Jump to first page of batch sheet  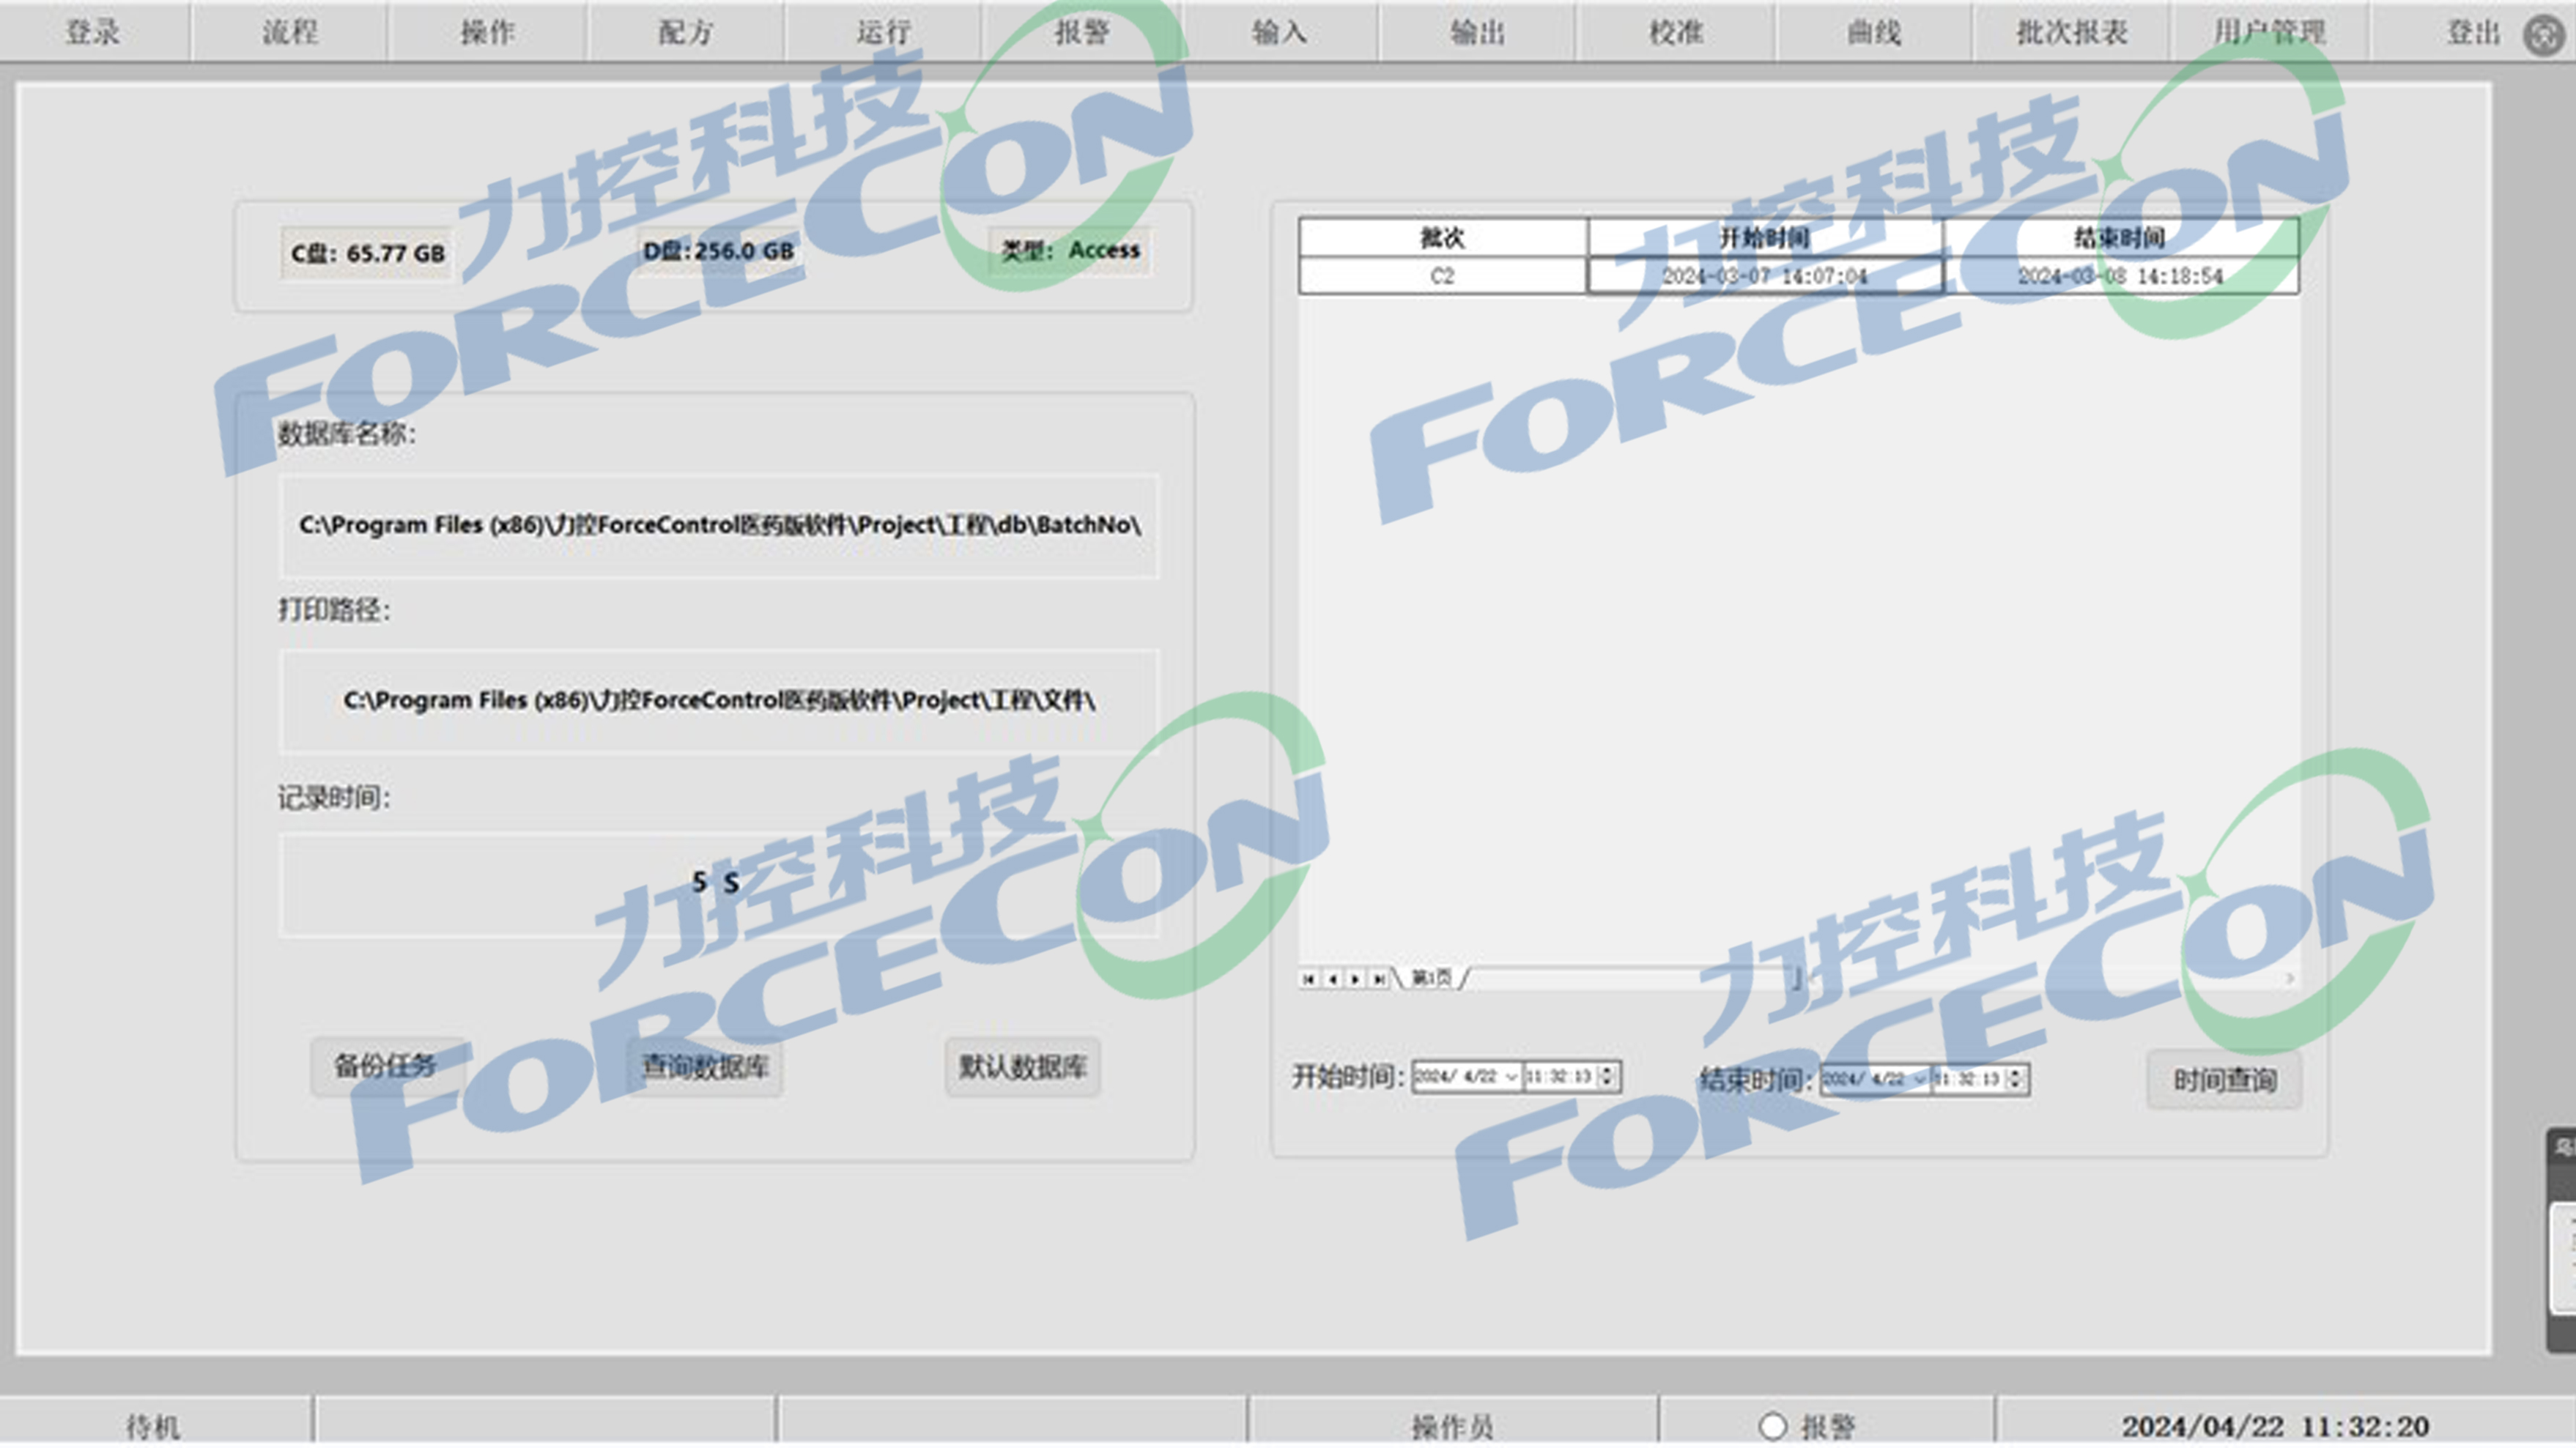(1308, 979)
